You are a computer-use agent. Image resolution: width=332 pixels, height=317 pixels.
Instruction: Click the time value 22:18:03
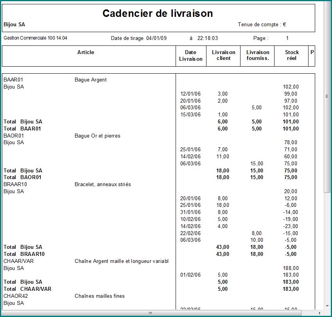(x=208, y=38)
